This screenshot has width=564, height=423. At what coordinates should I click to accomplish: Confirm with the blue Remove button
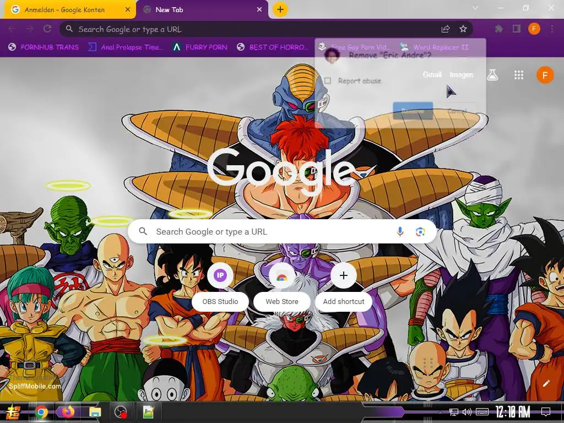[413, 111]
